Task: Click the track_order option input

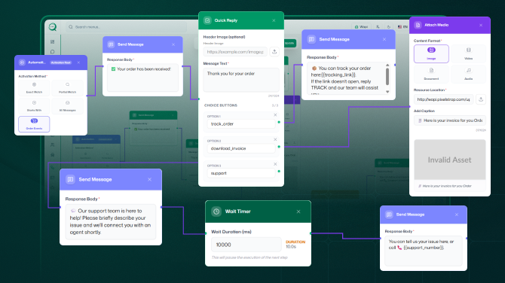Action: (241, 123)
